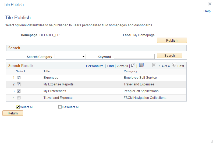Screen dimensions: 213x144
Task: Click the empty Deselect All icon
Action: (60, 107)
